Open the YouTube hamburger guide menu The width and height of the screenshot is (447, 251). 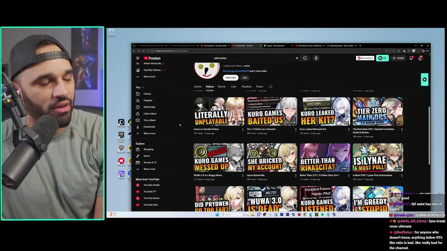[x=138, y=58]
